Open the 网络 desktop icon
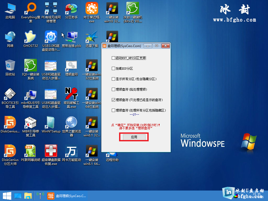Image resolution: width=268 pixels, height=201 pixels. tap(10, 39)
